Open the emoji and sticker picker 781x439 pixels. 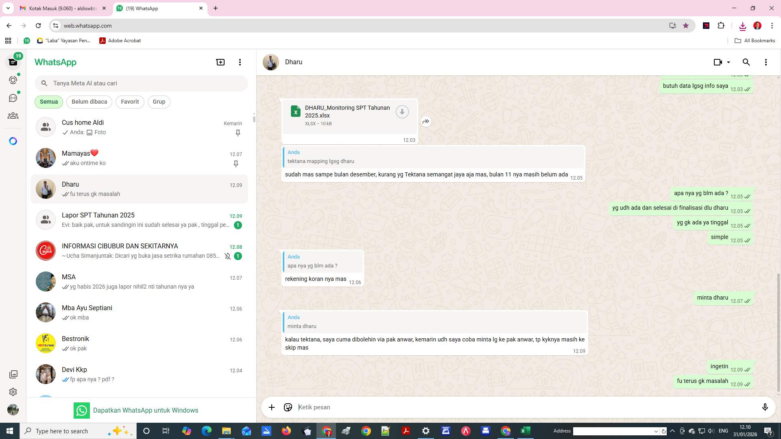click(288, 407)
